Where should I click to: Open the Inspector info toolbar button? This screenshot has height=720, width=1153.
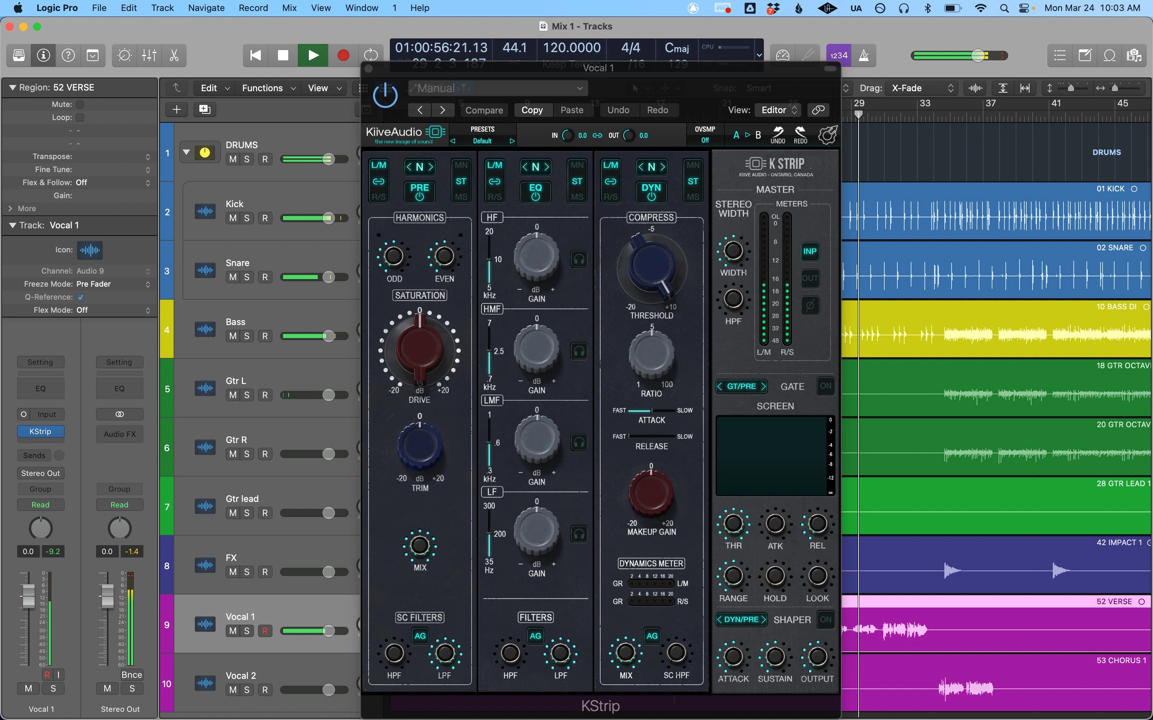point(43,55)
